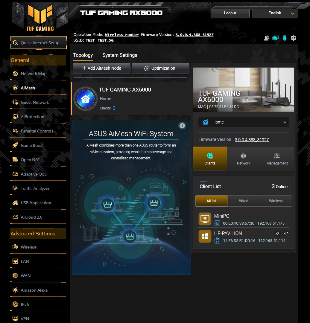Click the Amazon Alexa icon

[x=15, y=290]
